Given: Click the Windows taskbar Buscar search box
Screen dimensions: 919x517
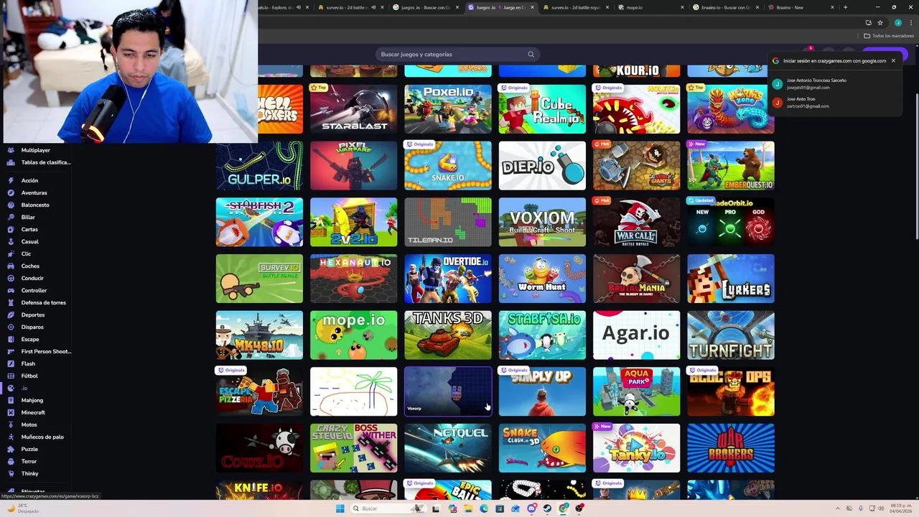Looking at the screenshot, I should [x=388, y=508].
